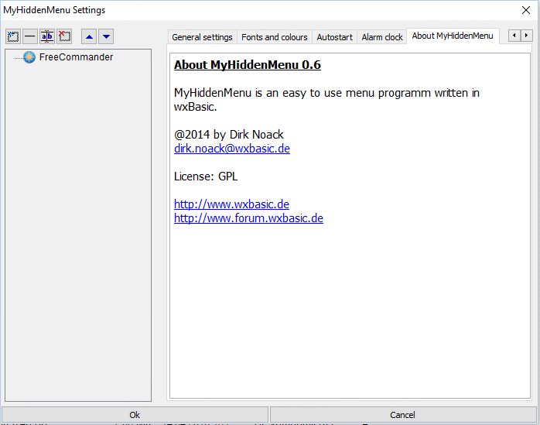The image size is (540, 425).
Task: Click the dirk.noack@wxbasic.de email link
Action: tap(232, 149)
